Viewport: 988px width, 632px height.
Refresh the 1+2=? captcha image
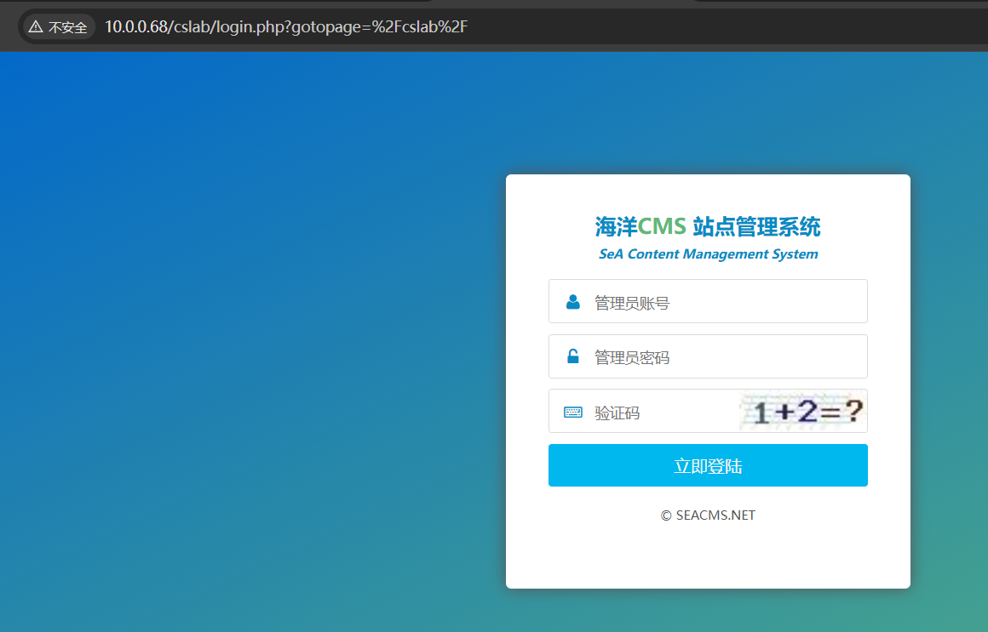click(803, 413)
